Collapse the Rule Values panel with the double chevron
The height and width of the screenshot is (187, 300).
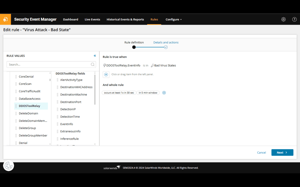click(x=95, y=56)
